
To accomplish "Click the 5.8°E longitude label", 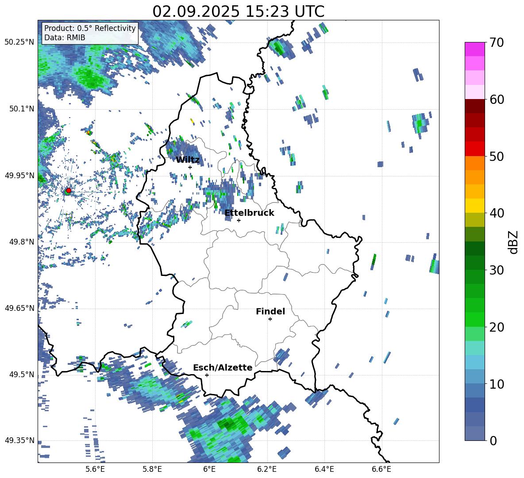I will 152,470.
